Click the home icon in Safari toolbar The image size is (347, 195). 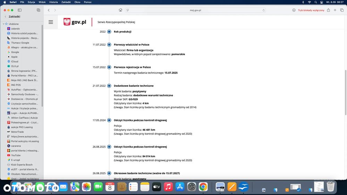coord(120,10)
